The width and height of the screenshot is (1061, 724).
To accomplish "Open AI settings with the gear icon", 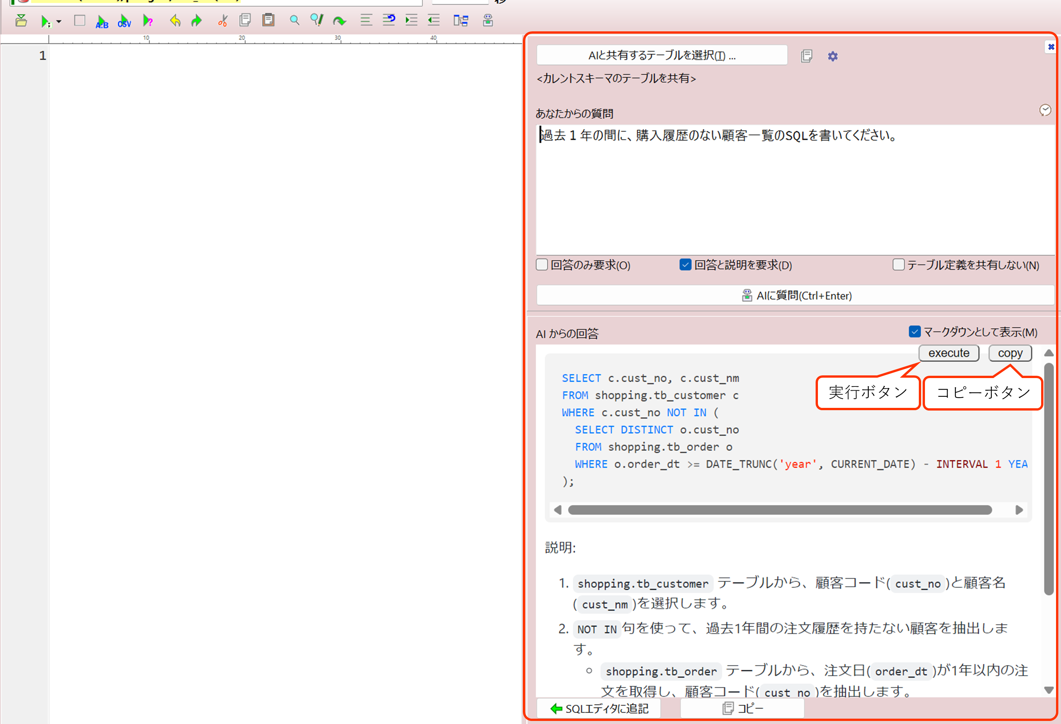I will tap(833, 56).
